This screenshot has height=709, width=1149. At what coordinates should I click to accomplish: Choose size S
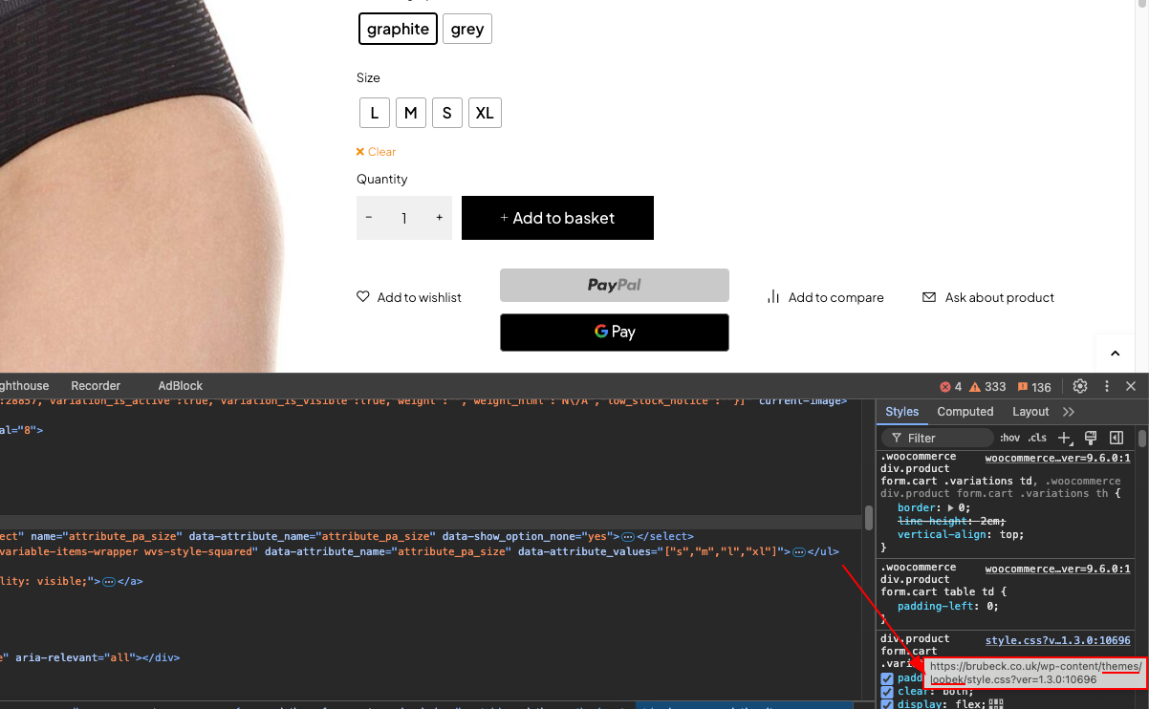[447, 113]
